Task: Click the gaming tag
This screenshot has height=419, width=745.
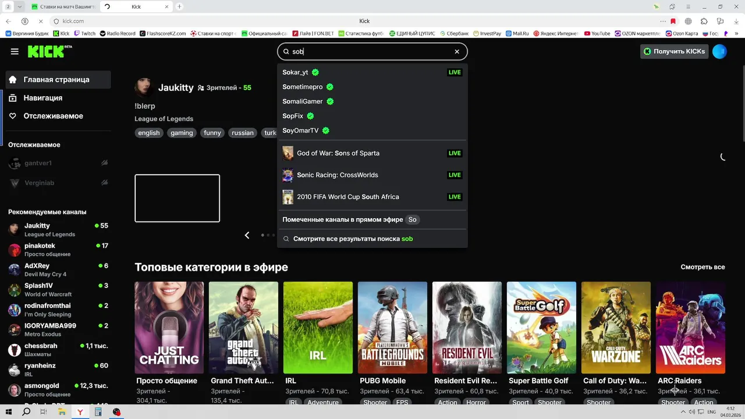Action: [x=182, y=133]
